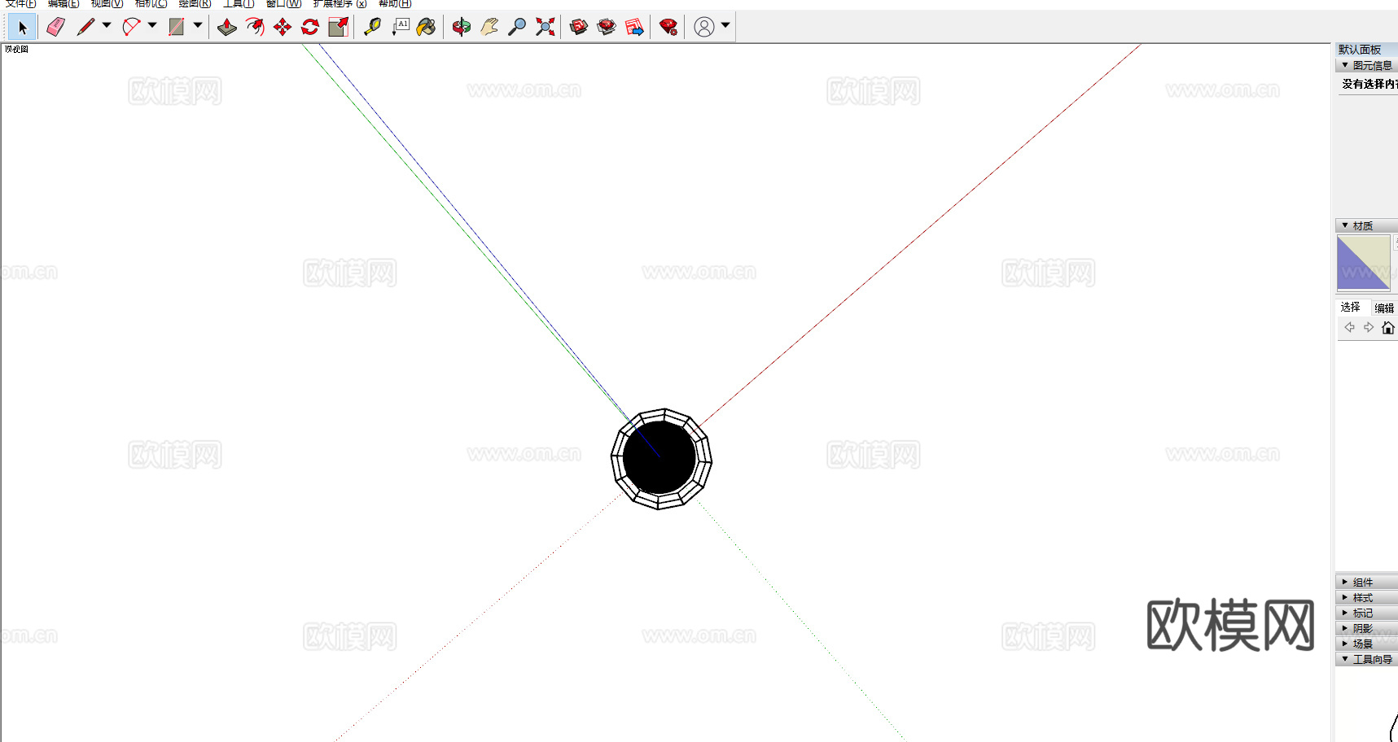Open the 绘图(R) menu
The height and width of the screenshot is (742, 1398).
195,4
